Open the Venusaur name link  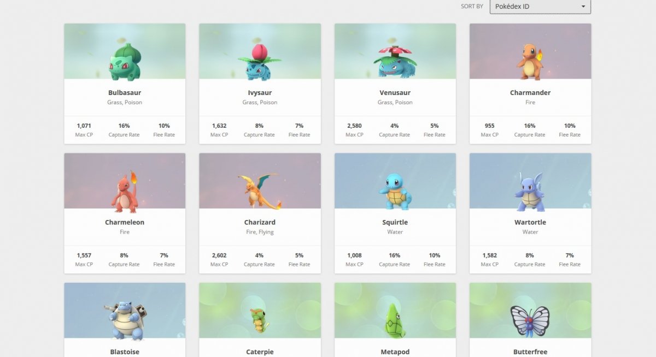395,93
